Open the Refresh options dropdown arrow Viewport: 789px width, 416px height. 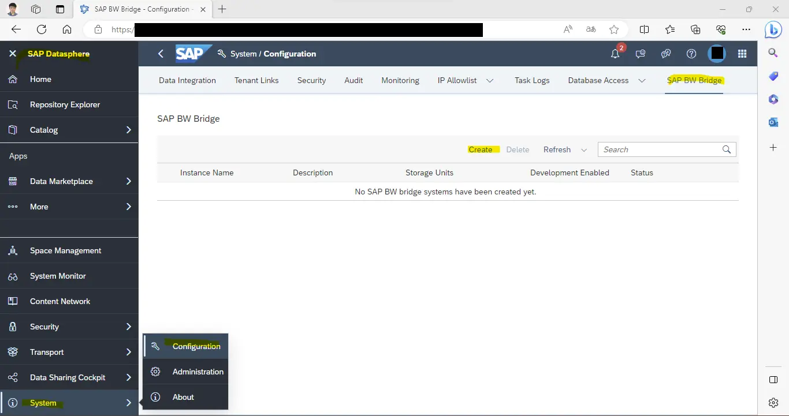point(584,150)
